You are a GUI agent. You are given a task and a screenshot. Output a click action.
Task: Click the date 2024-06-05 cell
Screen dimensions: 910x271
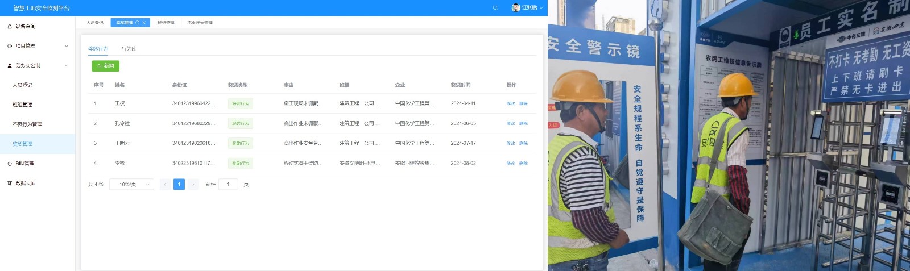click(464, 123)
